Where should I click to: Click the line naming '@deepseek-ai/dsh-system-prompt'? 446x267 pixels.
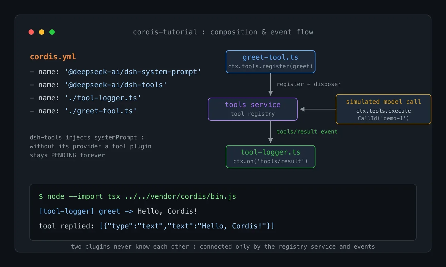115,72
